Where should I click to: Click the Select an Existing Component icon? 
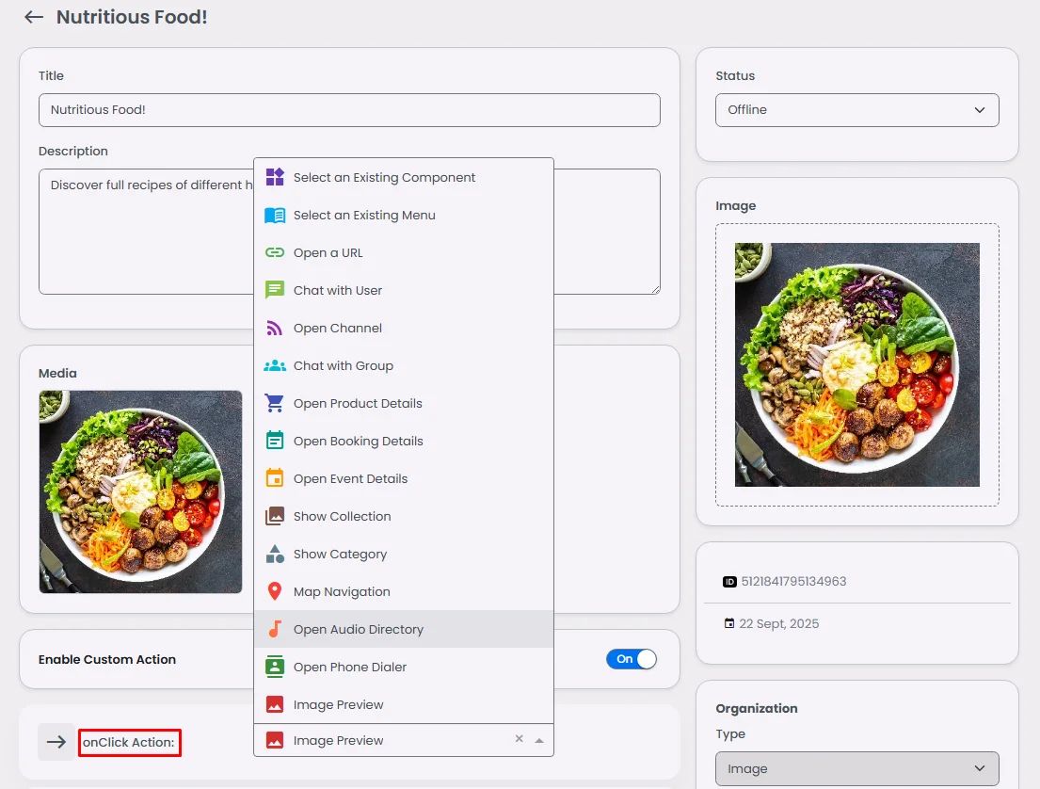point(275,177)
